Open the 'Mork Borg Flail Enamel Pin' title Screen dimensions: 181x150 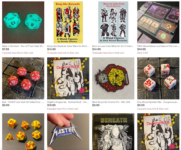click(x=111, y=102)
